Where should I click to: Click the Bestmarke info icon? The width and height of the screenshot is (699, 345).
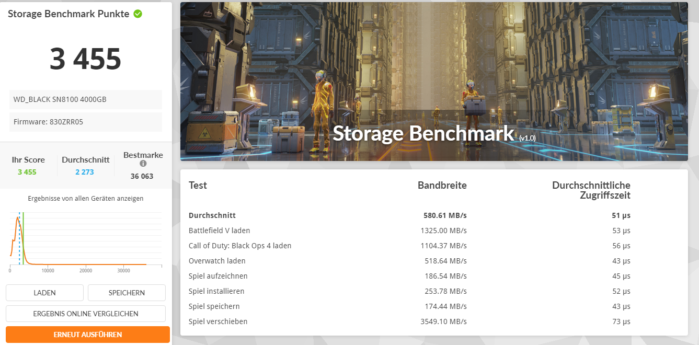pyautogui.click(x=143, y=164)
